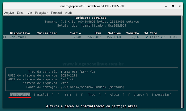Choose the [ Tipo ] option
186x111 pixels.
pyautogui.click(x=91, y=95)
